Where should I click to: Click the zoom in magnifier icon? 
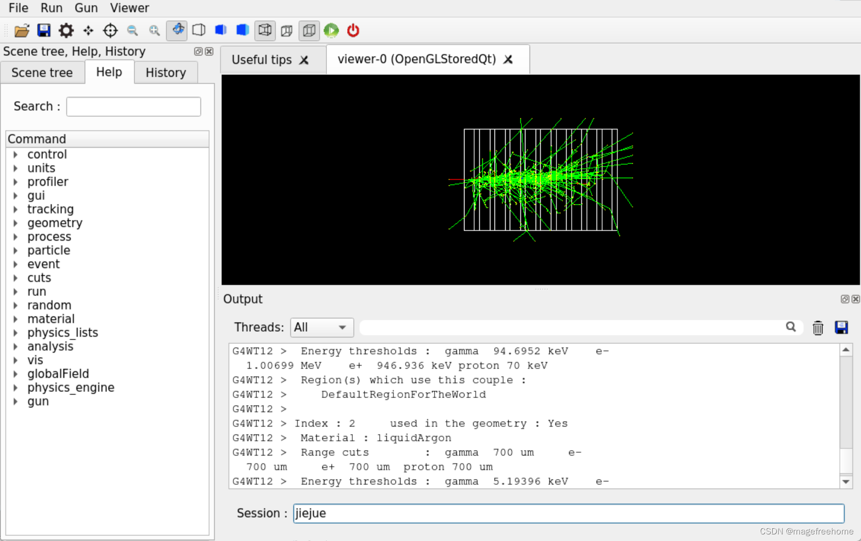[x=154, y=30]
